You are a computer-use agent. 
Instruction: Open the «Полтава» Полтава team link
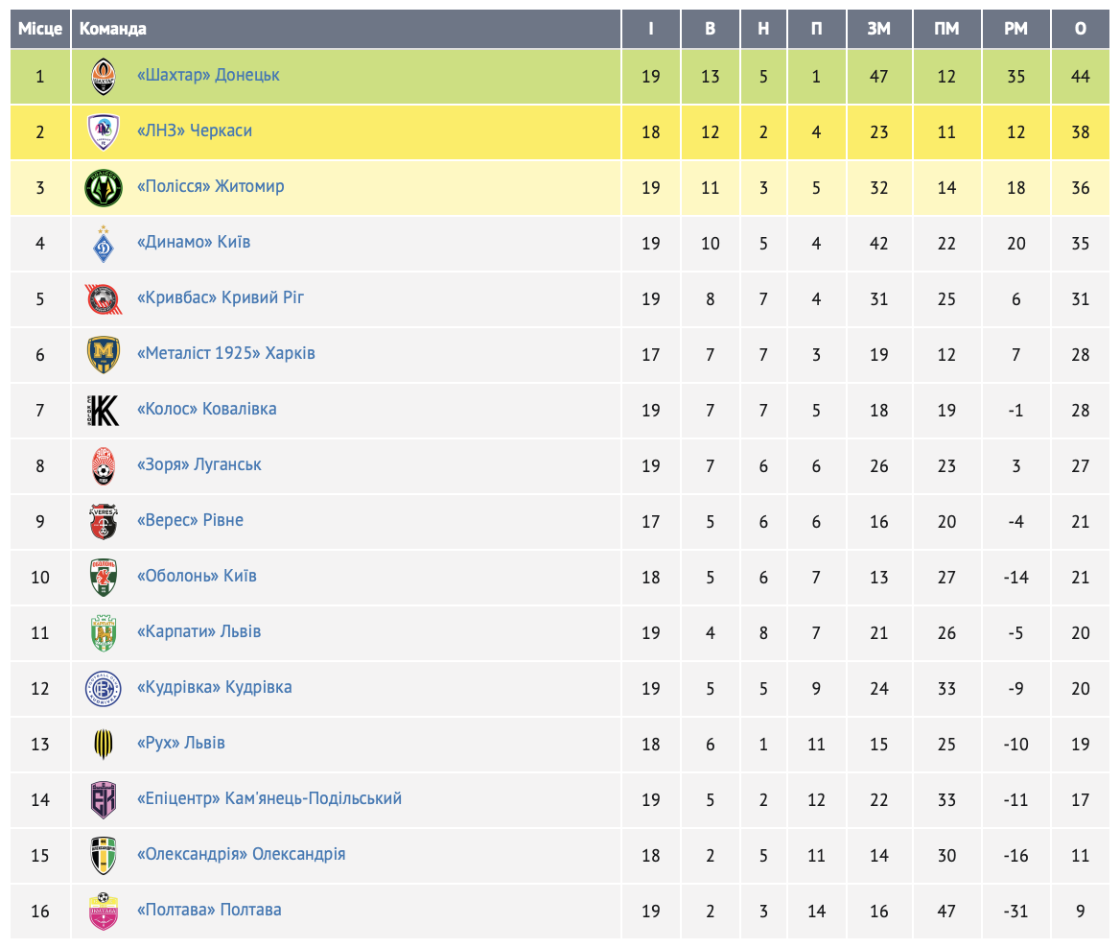pos(209,910)
